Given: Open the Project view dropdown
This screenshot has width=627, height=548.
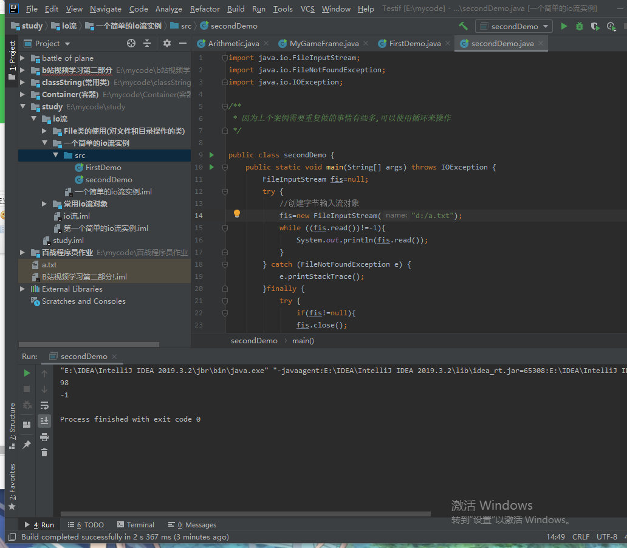Looking at the screenshot, I should point(47,43).
